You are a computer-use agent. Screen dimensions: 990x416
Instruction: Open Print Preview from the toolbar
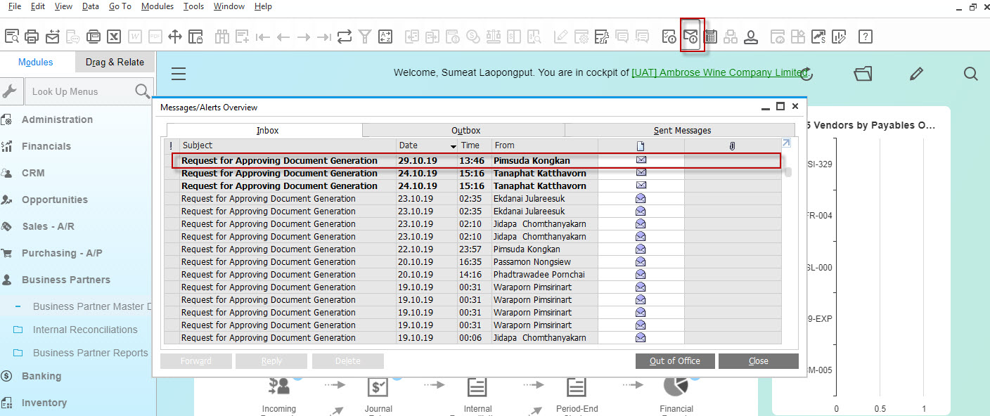tap(11, 36)
